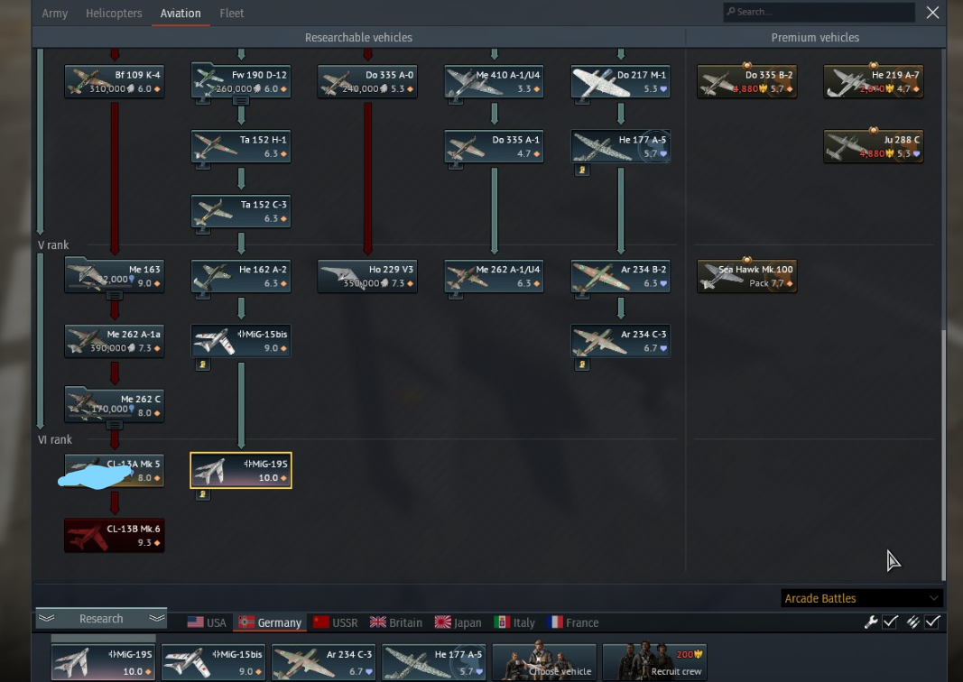This screenshot has width=963, height=682.
Task: Select the Do 217 M-1 bomber card
Action: 620,81
